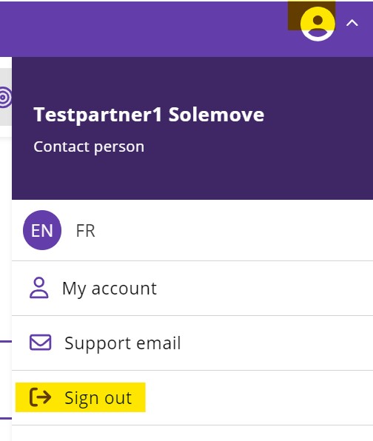
Task: Select the EN language circle
Action: tap(42, 230)
